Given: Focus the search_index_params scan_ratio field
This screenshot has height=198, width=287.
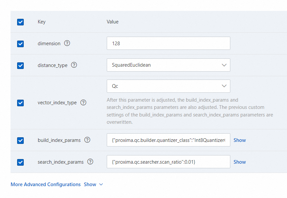Looking at the screenshot, I should 168,162.
